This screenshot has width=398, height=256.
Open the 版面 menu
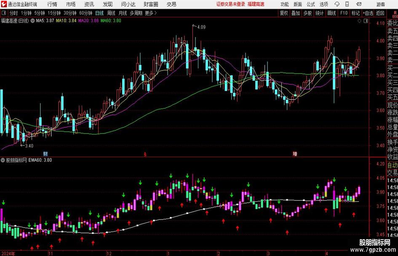(298, 4)
